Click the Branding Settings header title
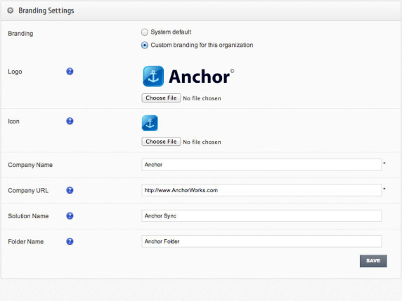 46,11
